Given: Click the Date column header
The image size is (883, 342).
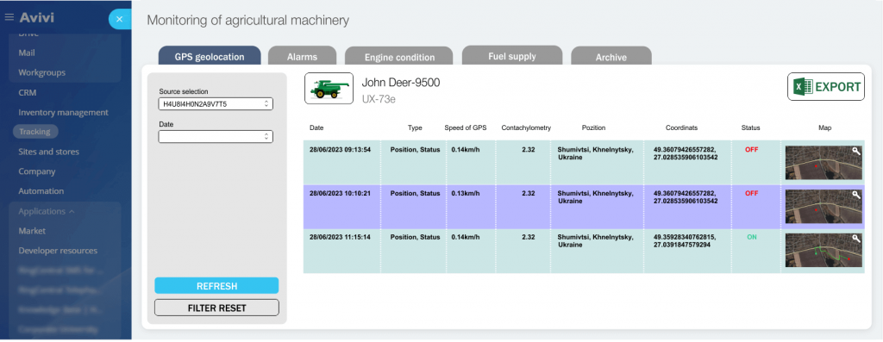Looking at the screenshot, I should (316, 128).
